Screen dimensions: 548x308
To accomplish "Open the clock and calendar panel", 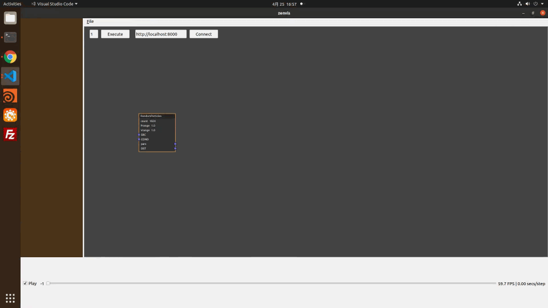I will click(284, 4).
